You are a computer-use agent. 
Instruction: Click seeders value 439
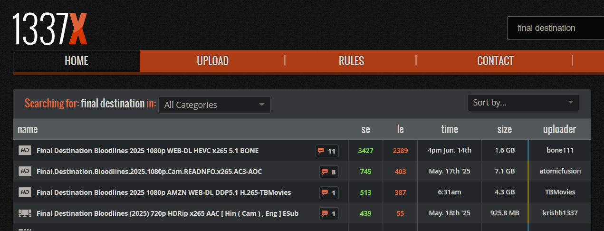point(365,213)
